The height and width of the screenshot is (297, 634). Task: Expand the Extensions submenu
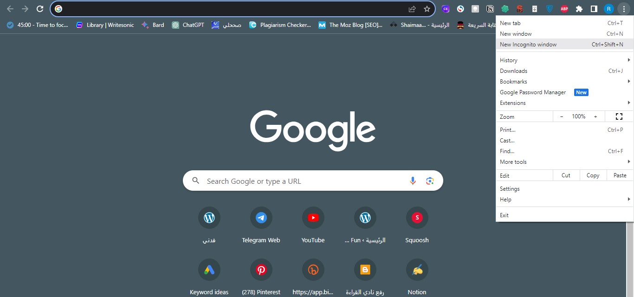pos(565,103)
